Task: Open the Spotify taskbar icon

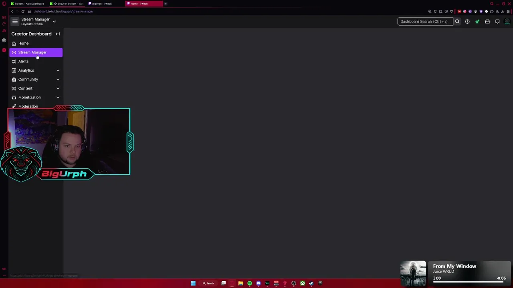Action: (250, 283)
